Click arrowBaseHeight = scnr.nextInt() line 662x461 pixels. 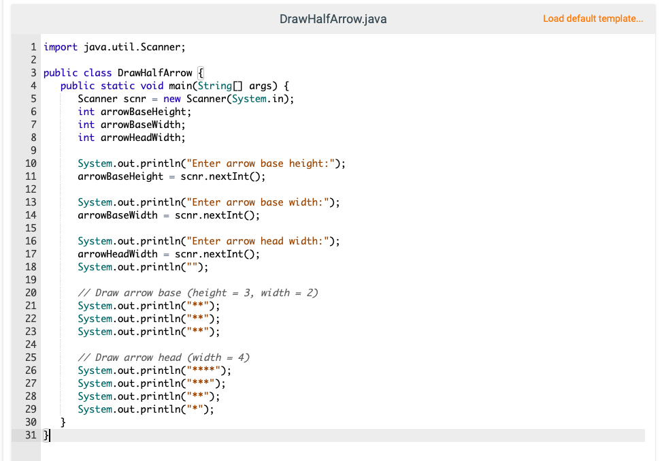(x=171, y=176)
